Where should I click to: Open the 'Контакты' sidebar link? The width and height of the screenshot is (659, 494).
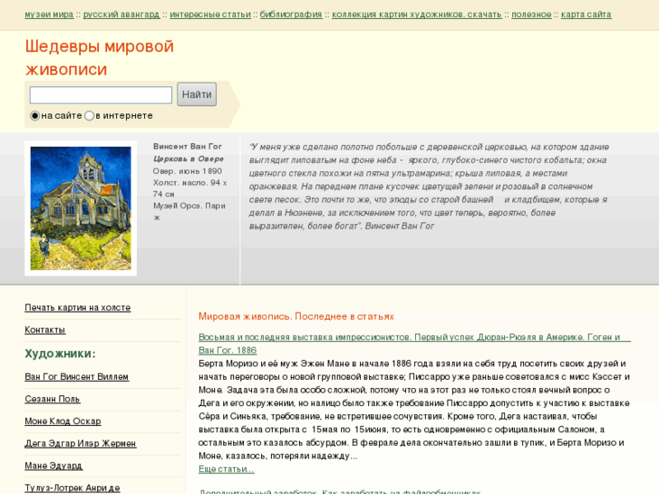point(45,330)
